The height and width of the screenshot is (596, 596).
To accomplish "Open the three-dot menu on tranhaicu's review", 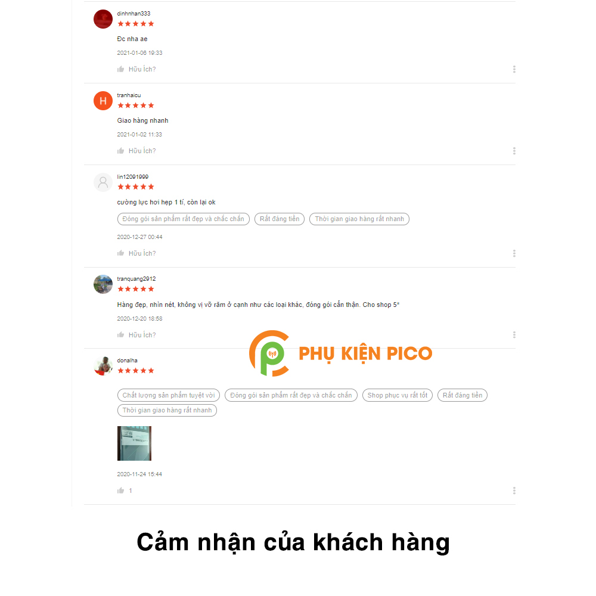I will coord(514,151).
